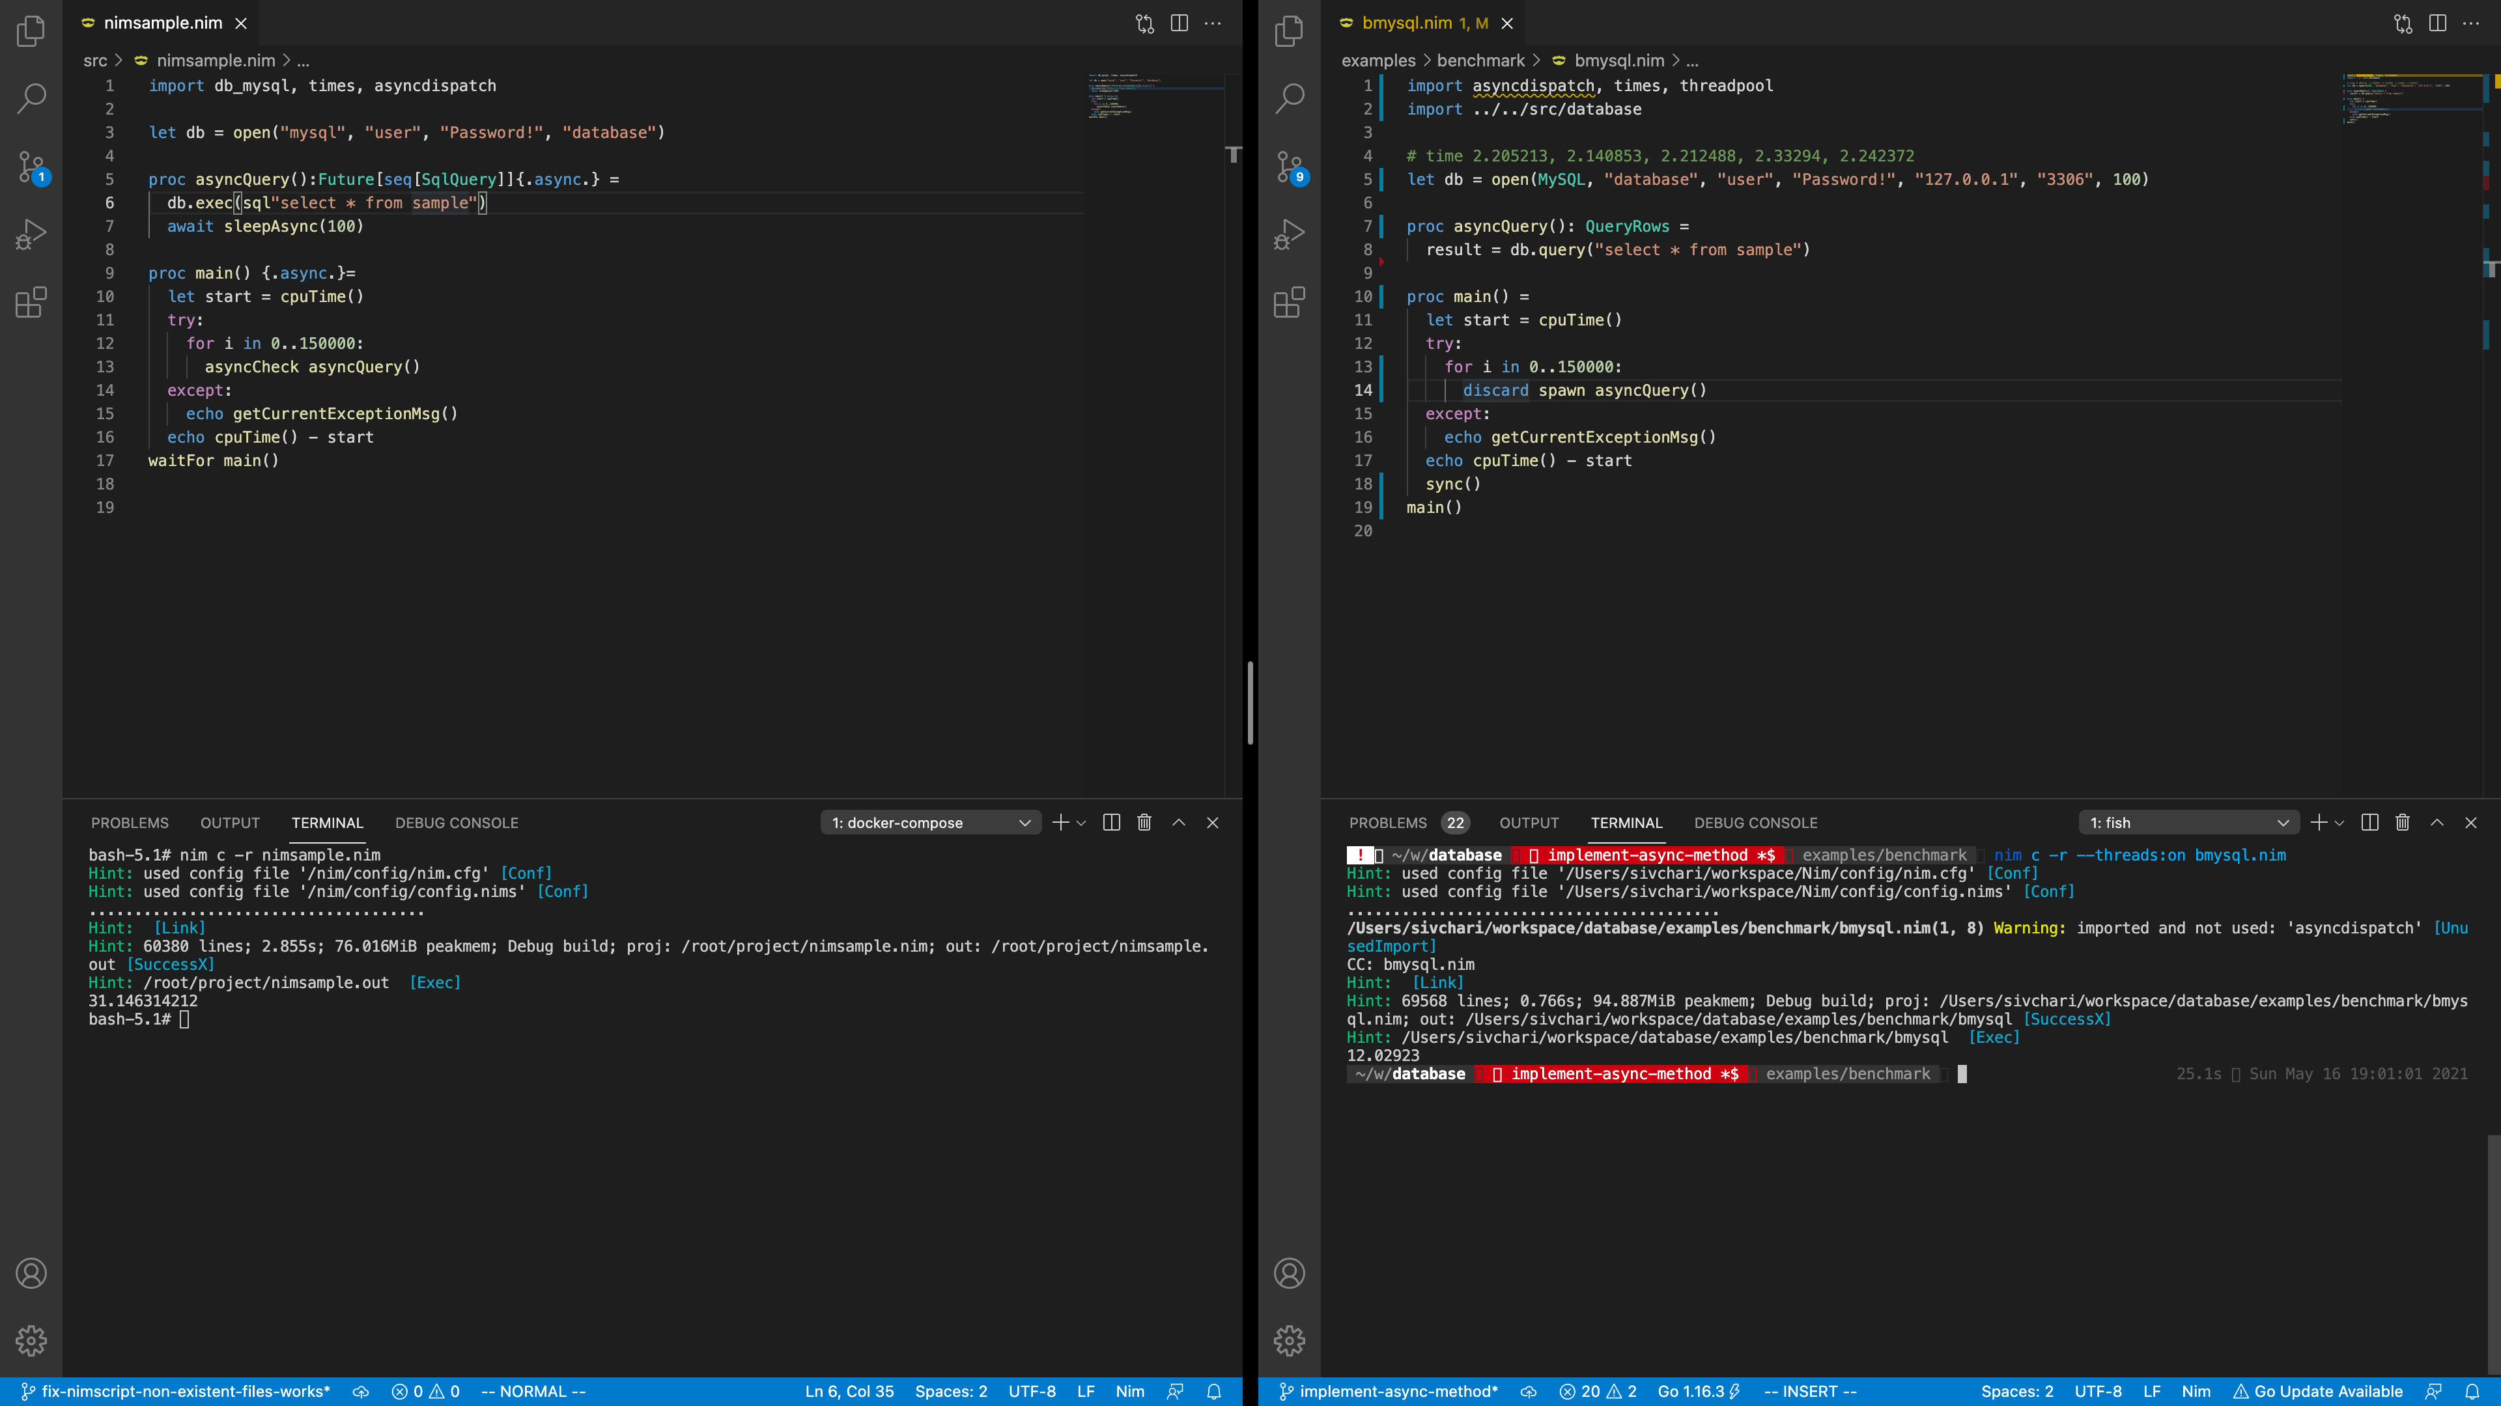Open Run and Debug in left window
This screenshot has width=2501, height=1406.
[31, 235]
